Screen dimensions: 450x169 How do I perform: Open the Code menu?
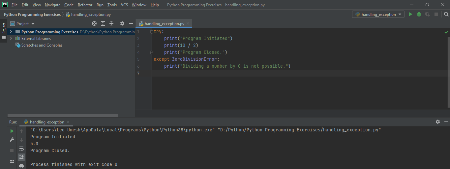tap(69, 5)
